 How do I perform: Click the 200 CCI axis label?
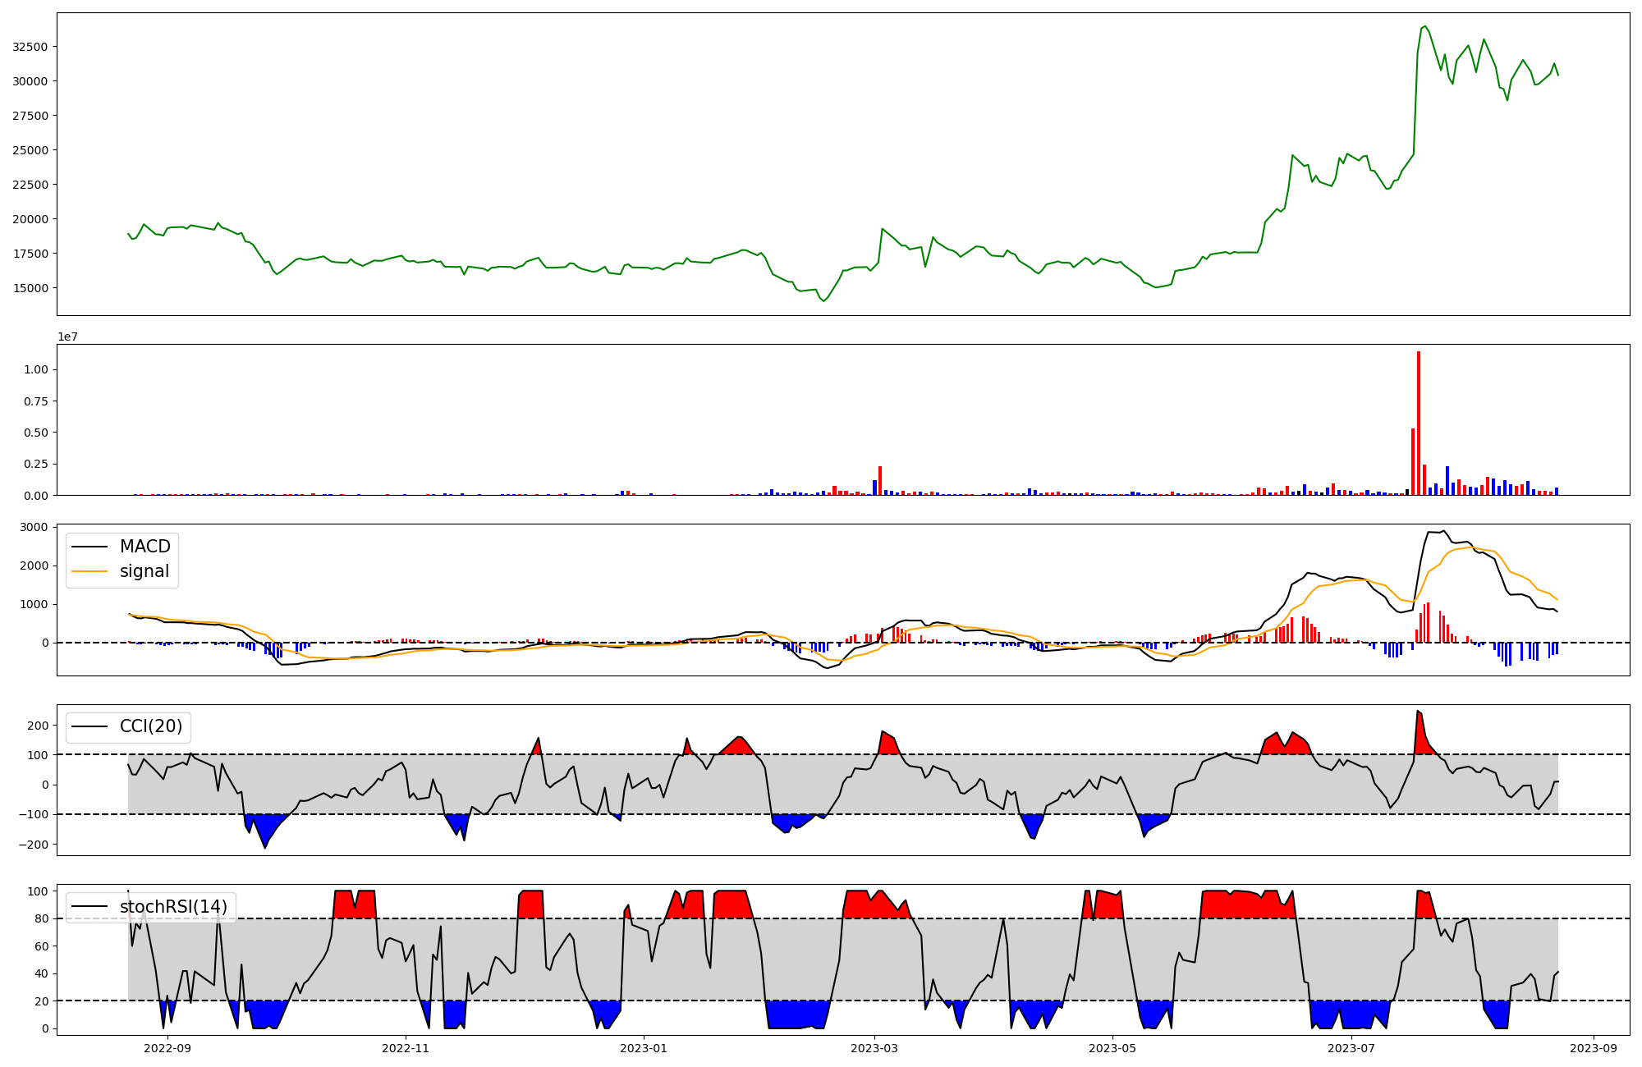coord(39,726)
